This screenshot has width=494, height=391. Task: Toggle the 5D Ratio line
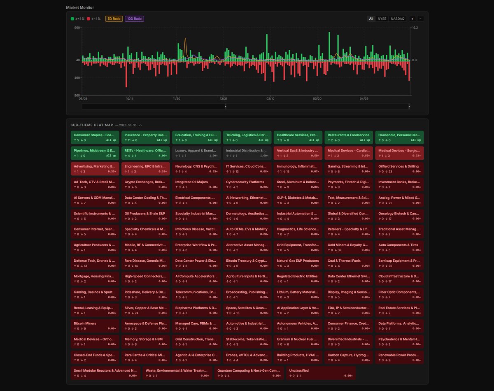114,19
